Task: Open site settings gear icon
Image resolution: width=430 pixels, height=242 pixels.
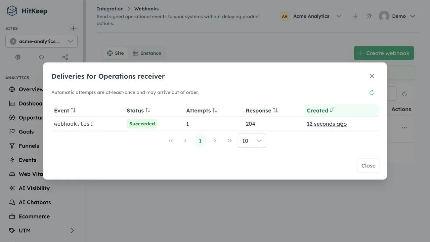Action: point(18,57)
